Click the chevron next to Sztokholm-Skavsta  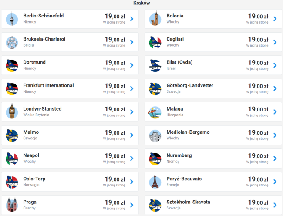tap(275, 205)
